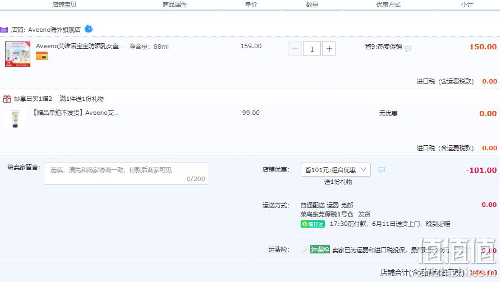Click the 无优惠 text in gift row
Viewport: 501px width, 282px height.
[x=388, y=113]
